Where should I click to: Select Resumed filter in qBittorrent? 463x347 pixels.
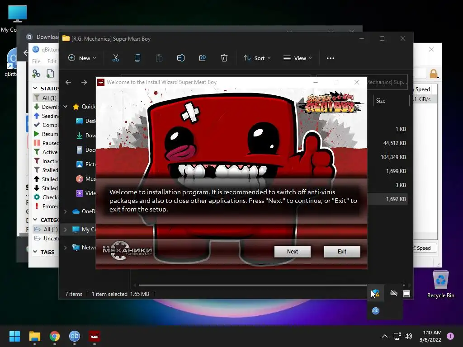[46, 134]
